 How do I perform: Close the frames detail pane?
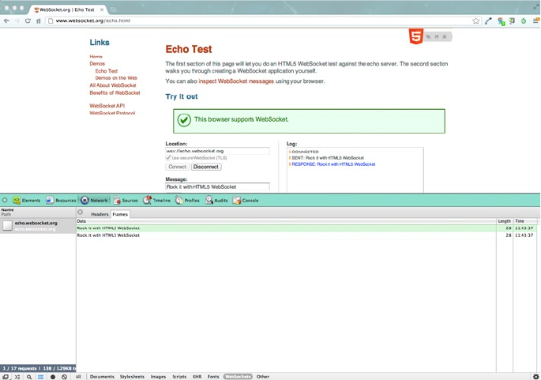click(81, 212)
